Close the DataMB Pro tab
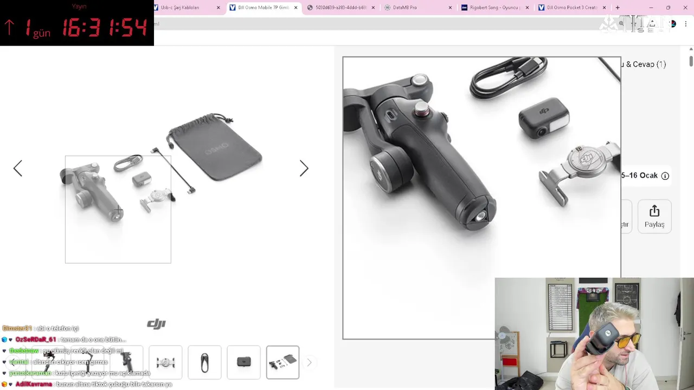Screen dimensions: 694x390 click(450, 8)
